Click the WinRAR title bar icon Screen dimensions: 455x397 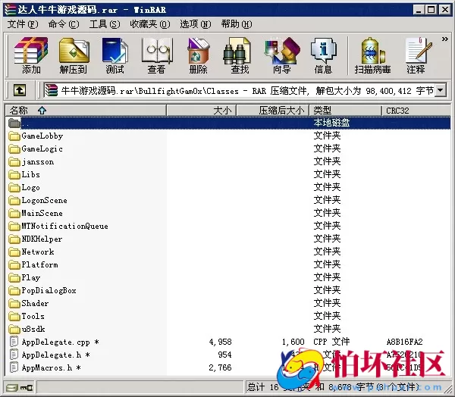pyautogui.click(x=11, y=10)
